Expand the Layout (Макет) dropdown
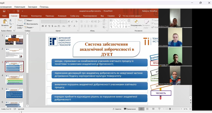Viewport: 212px width, 113px height. pyautogui.click(x=30, y=20)
